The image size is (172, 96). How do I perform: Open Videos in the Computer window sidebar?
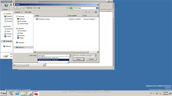click(x=8, y=36)
